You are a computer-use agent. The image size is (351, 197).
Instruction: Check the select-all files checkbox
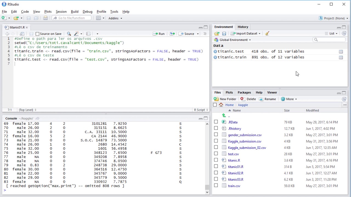[x=215, y=105]
